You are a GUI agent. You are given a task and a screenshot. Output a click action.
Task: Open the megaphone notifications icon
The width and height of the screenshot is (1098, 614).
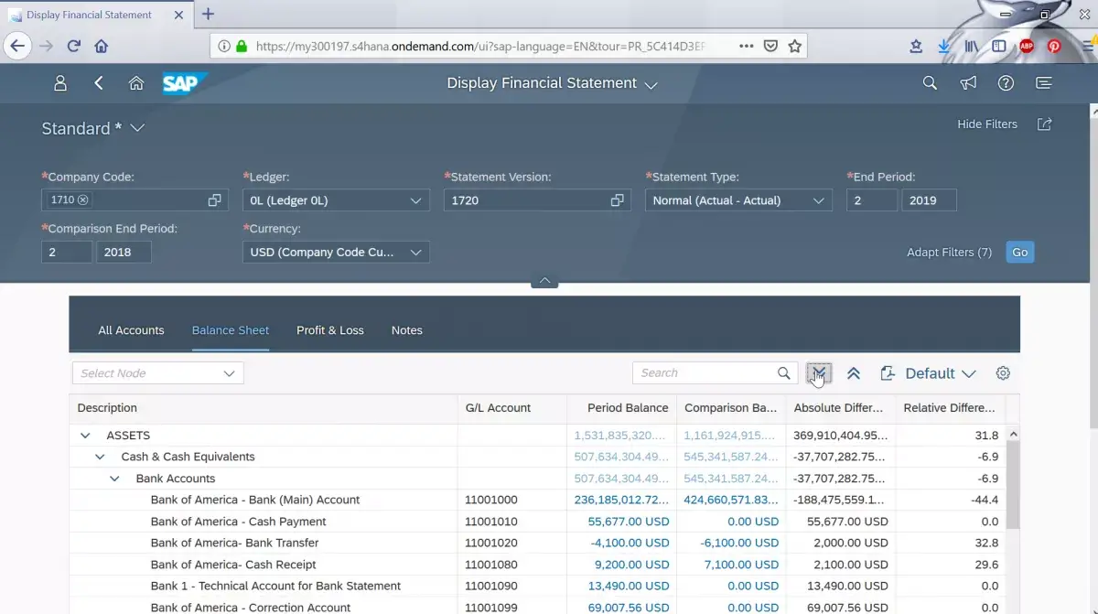point(968,83)
